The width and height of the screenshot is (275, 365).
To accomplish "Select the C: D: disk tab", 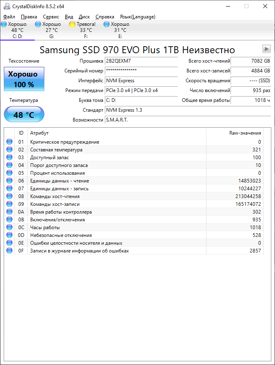I will point(18,30).
